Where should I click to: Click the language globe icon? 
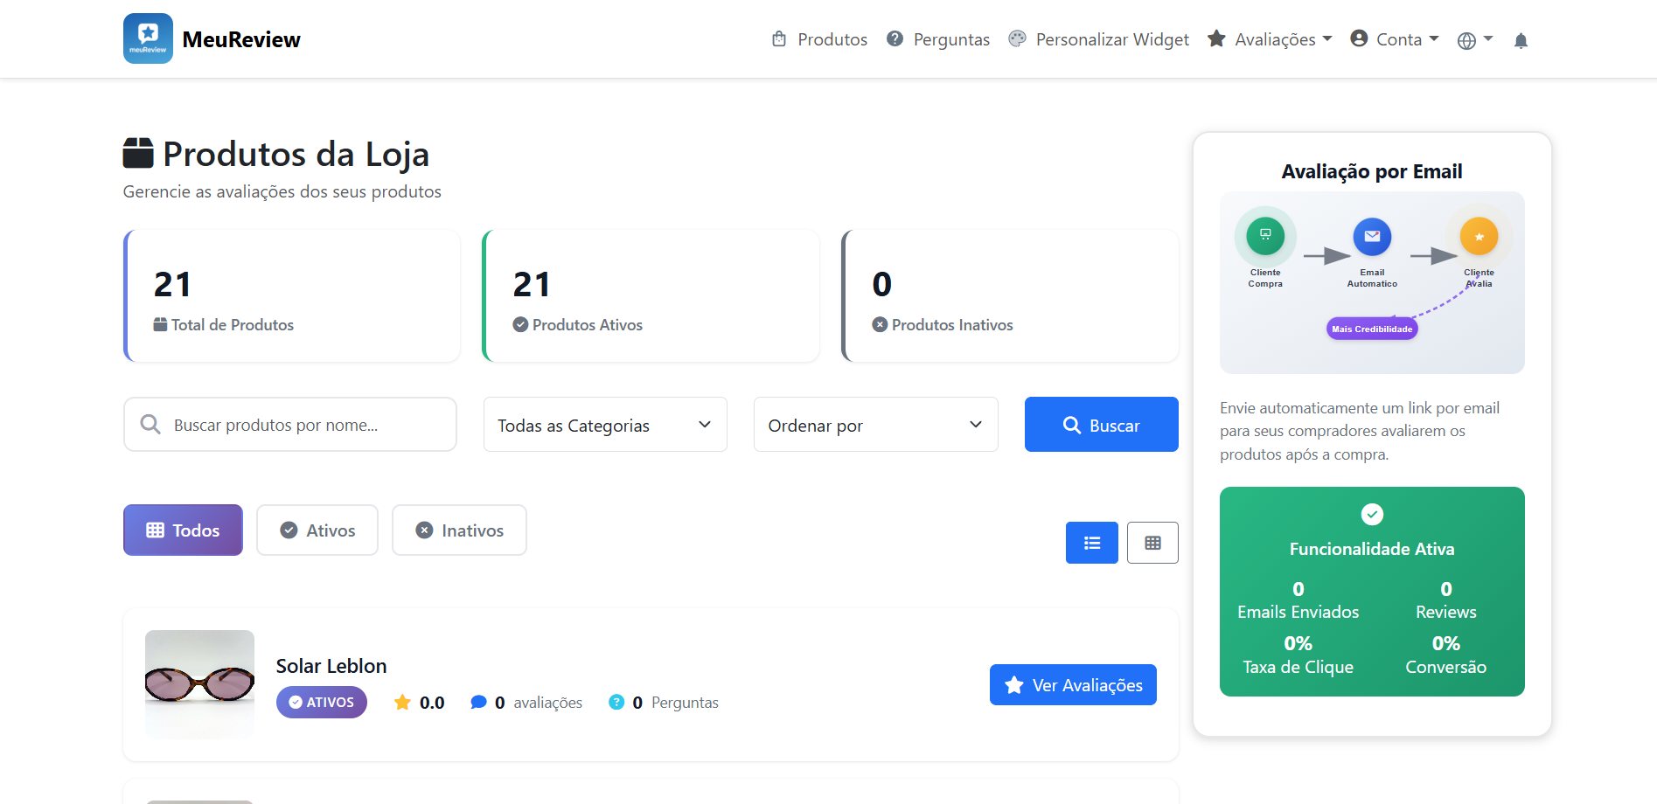tap(1468, 38)
